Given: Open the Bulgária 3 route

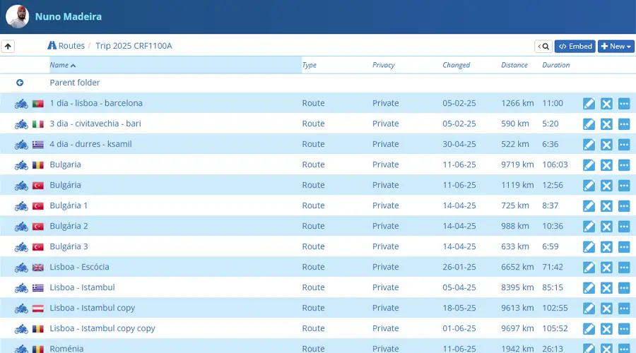Looking at the screenshot, I should point(69,246).
